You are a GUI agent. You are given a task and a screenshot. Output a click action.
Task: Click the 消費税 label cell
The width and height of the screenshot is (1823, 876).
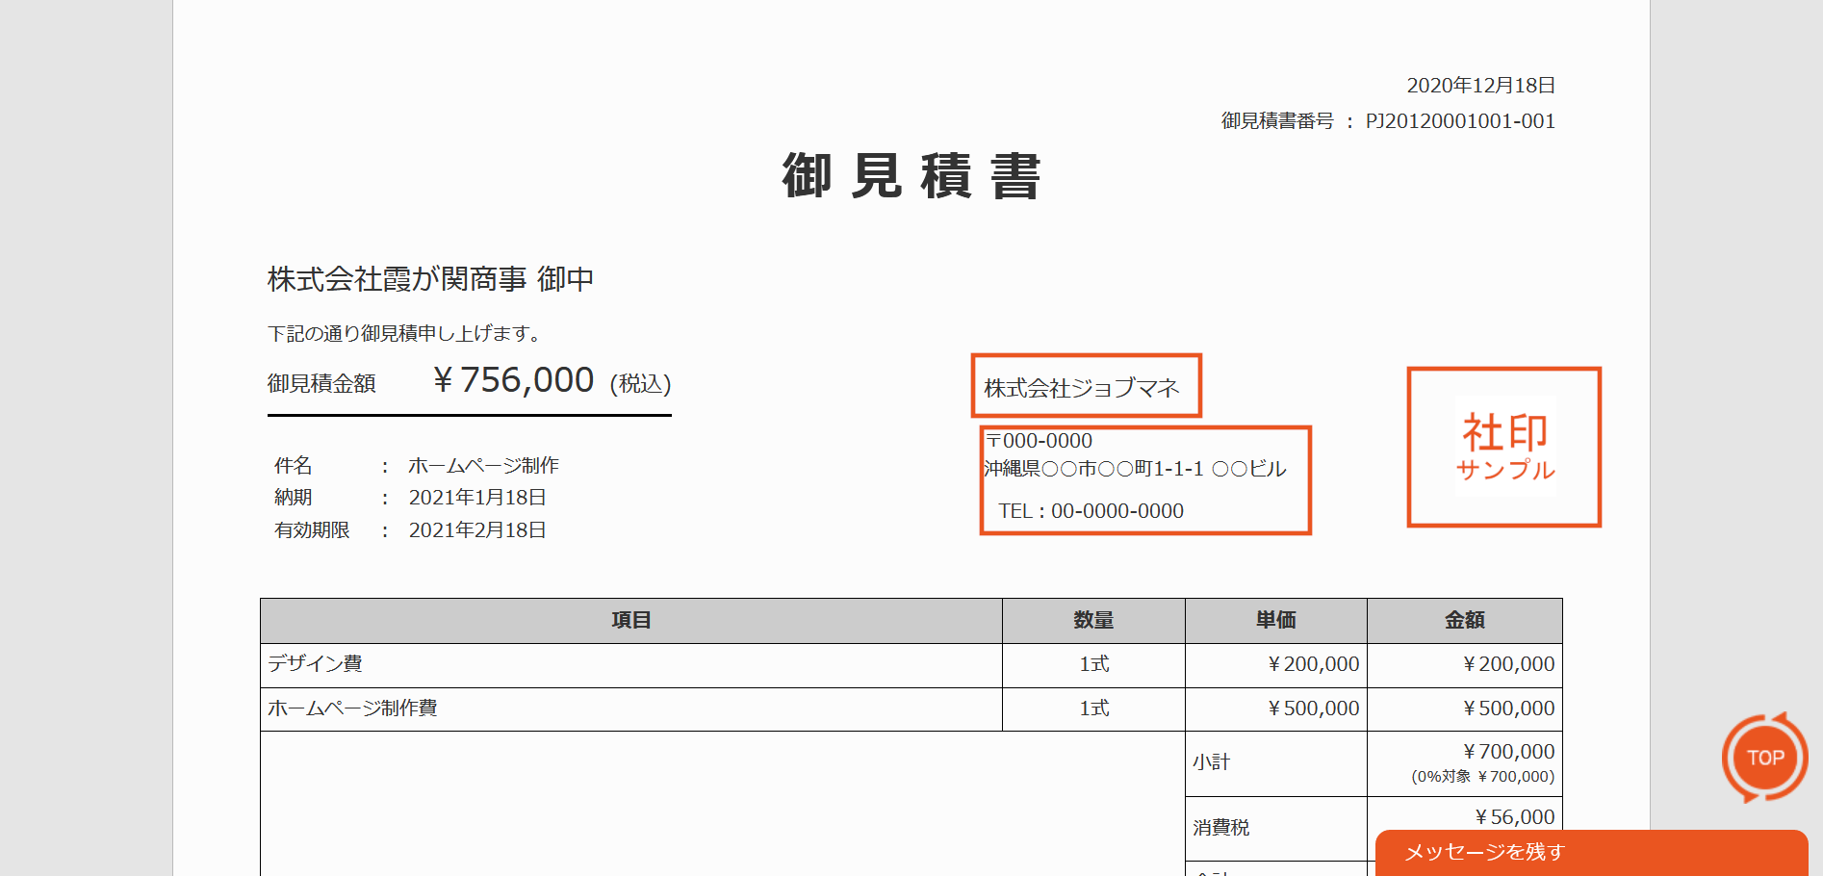pos(1276,828)
